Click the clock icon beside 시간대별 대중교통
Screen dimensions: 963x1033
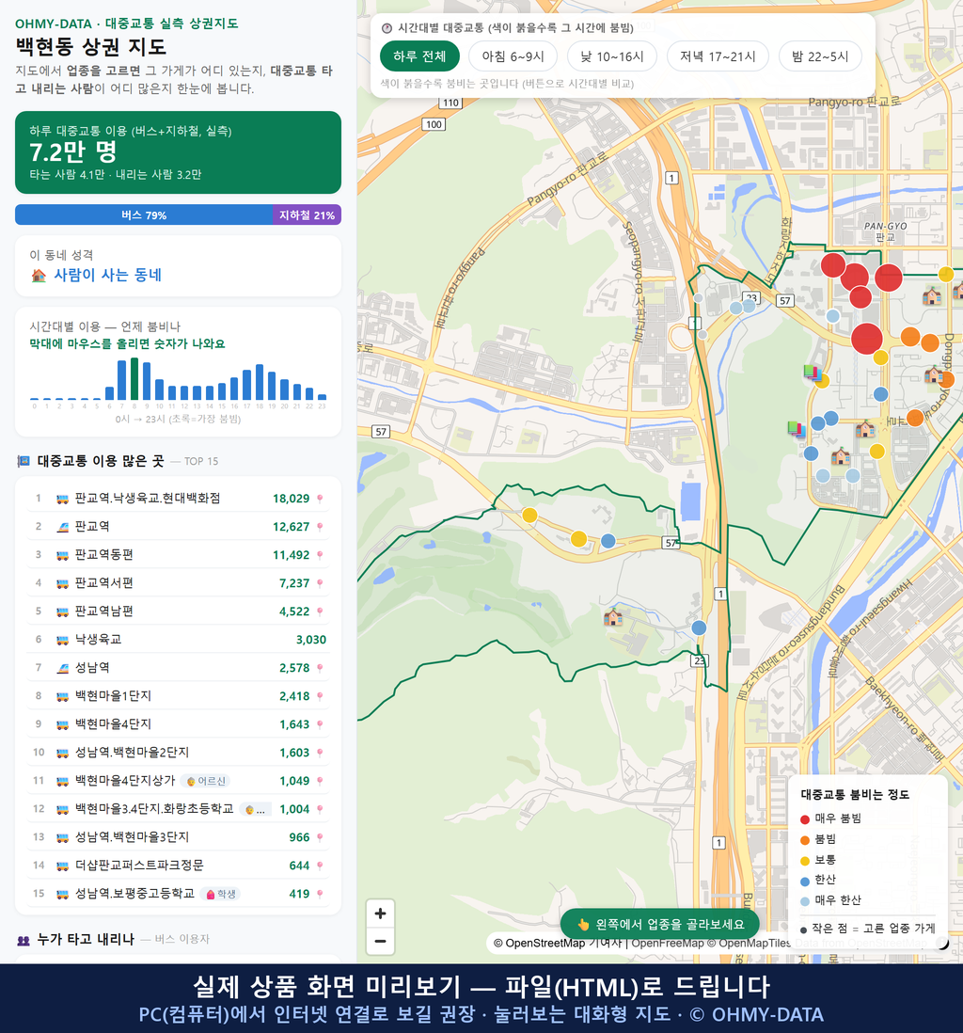pyautogui.click(x=387, y=27)
